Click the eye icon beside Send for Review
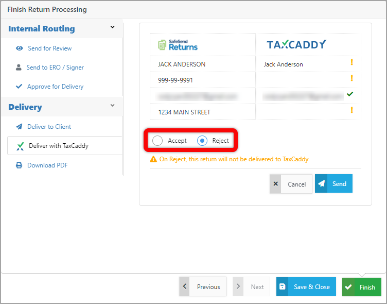Screen dimensions: 387x304 tap(20, 48)
